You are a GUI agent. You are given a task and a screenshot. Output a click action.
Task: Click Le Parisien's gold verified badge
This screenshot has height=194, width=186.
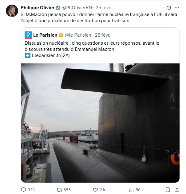61,35
